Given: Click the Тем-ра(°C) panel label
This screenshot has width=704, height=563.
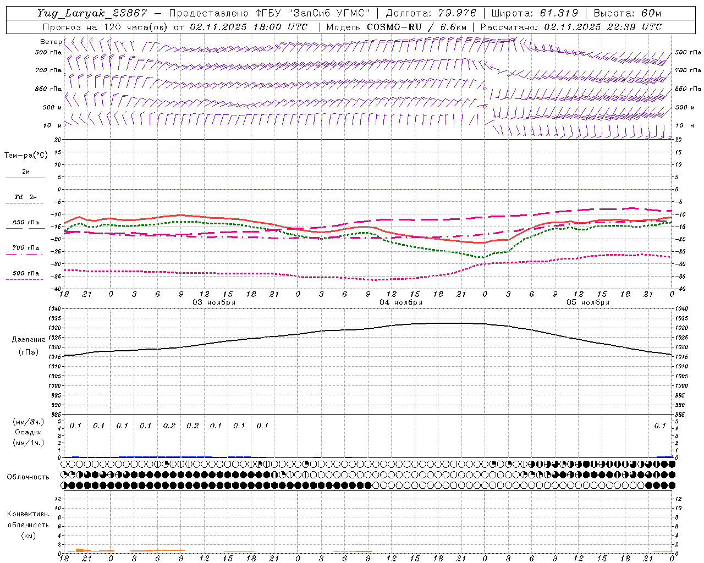Looking at the screenshot, I should (x=26, y=156).
